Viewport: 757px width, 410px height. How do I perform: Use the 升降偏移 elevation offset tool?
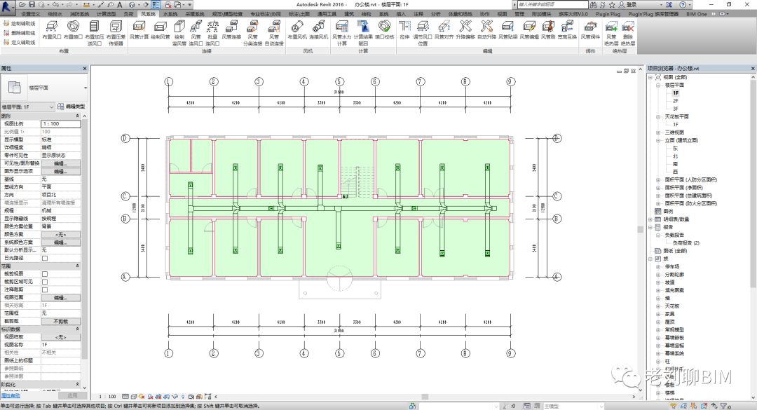[x=465, y=29]
